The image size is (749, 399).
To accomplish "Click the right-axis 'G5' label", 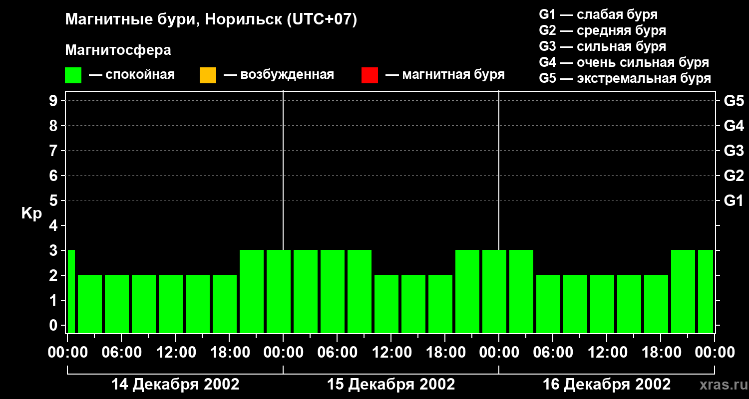I will (734, 101).
